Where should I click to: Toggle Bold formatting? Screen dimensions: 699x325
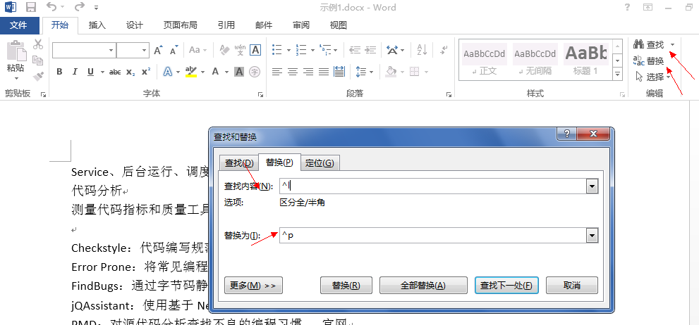[x=59, y=72]
